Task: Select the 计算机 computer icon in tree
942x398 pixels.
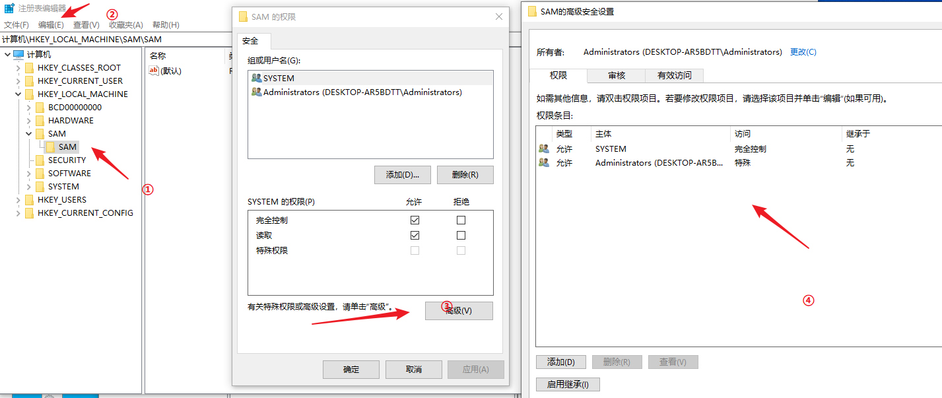Action: (x=18, y=54)
